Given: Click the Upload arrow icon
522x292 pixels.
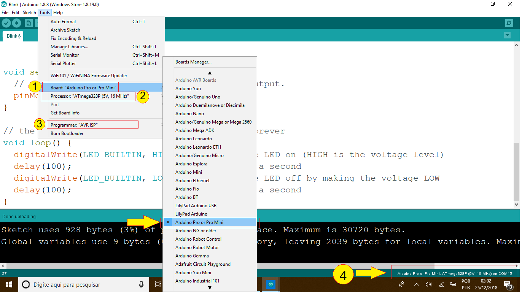Looking at the screenshot, I should pyautogui.click(x=16, y=23).
